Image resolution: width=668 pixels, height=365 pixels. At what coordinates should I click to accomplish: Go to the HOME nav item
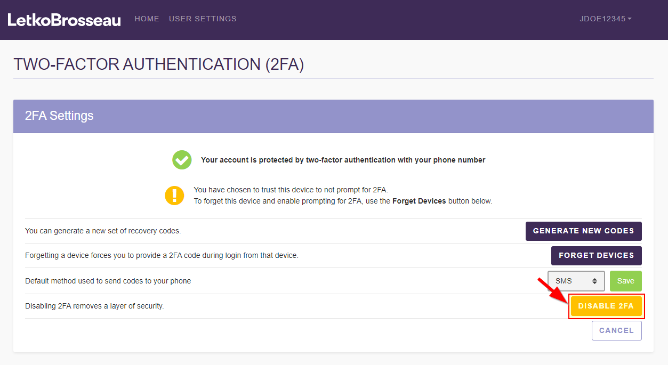tap(147, 19)
